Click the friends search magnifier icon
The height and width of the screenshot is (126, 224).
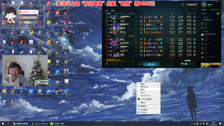click(220, 10)
